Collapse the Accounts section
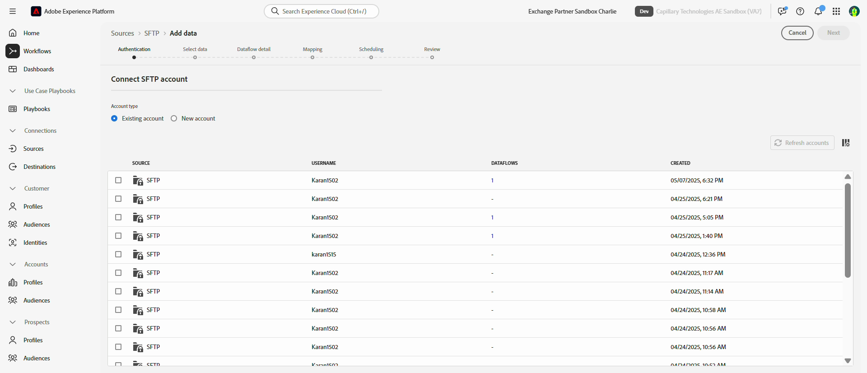The image size is (867, 373). [x=13, y=264]
